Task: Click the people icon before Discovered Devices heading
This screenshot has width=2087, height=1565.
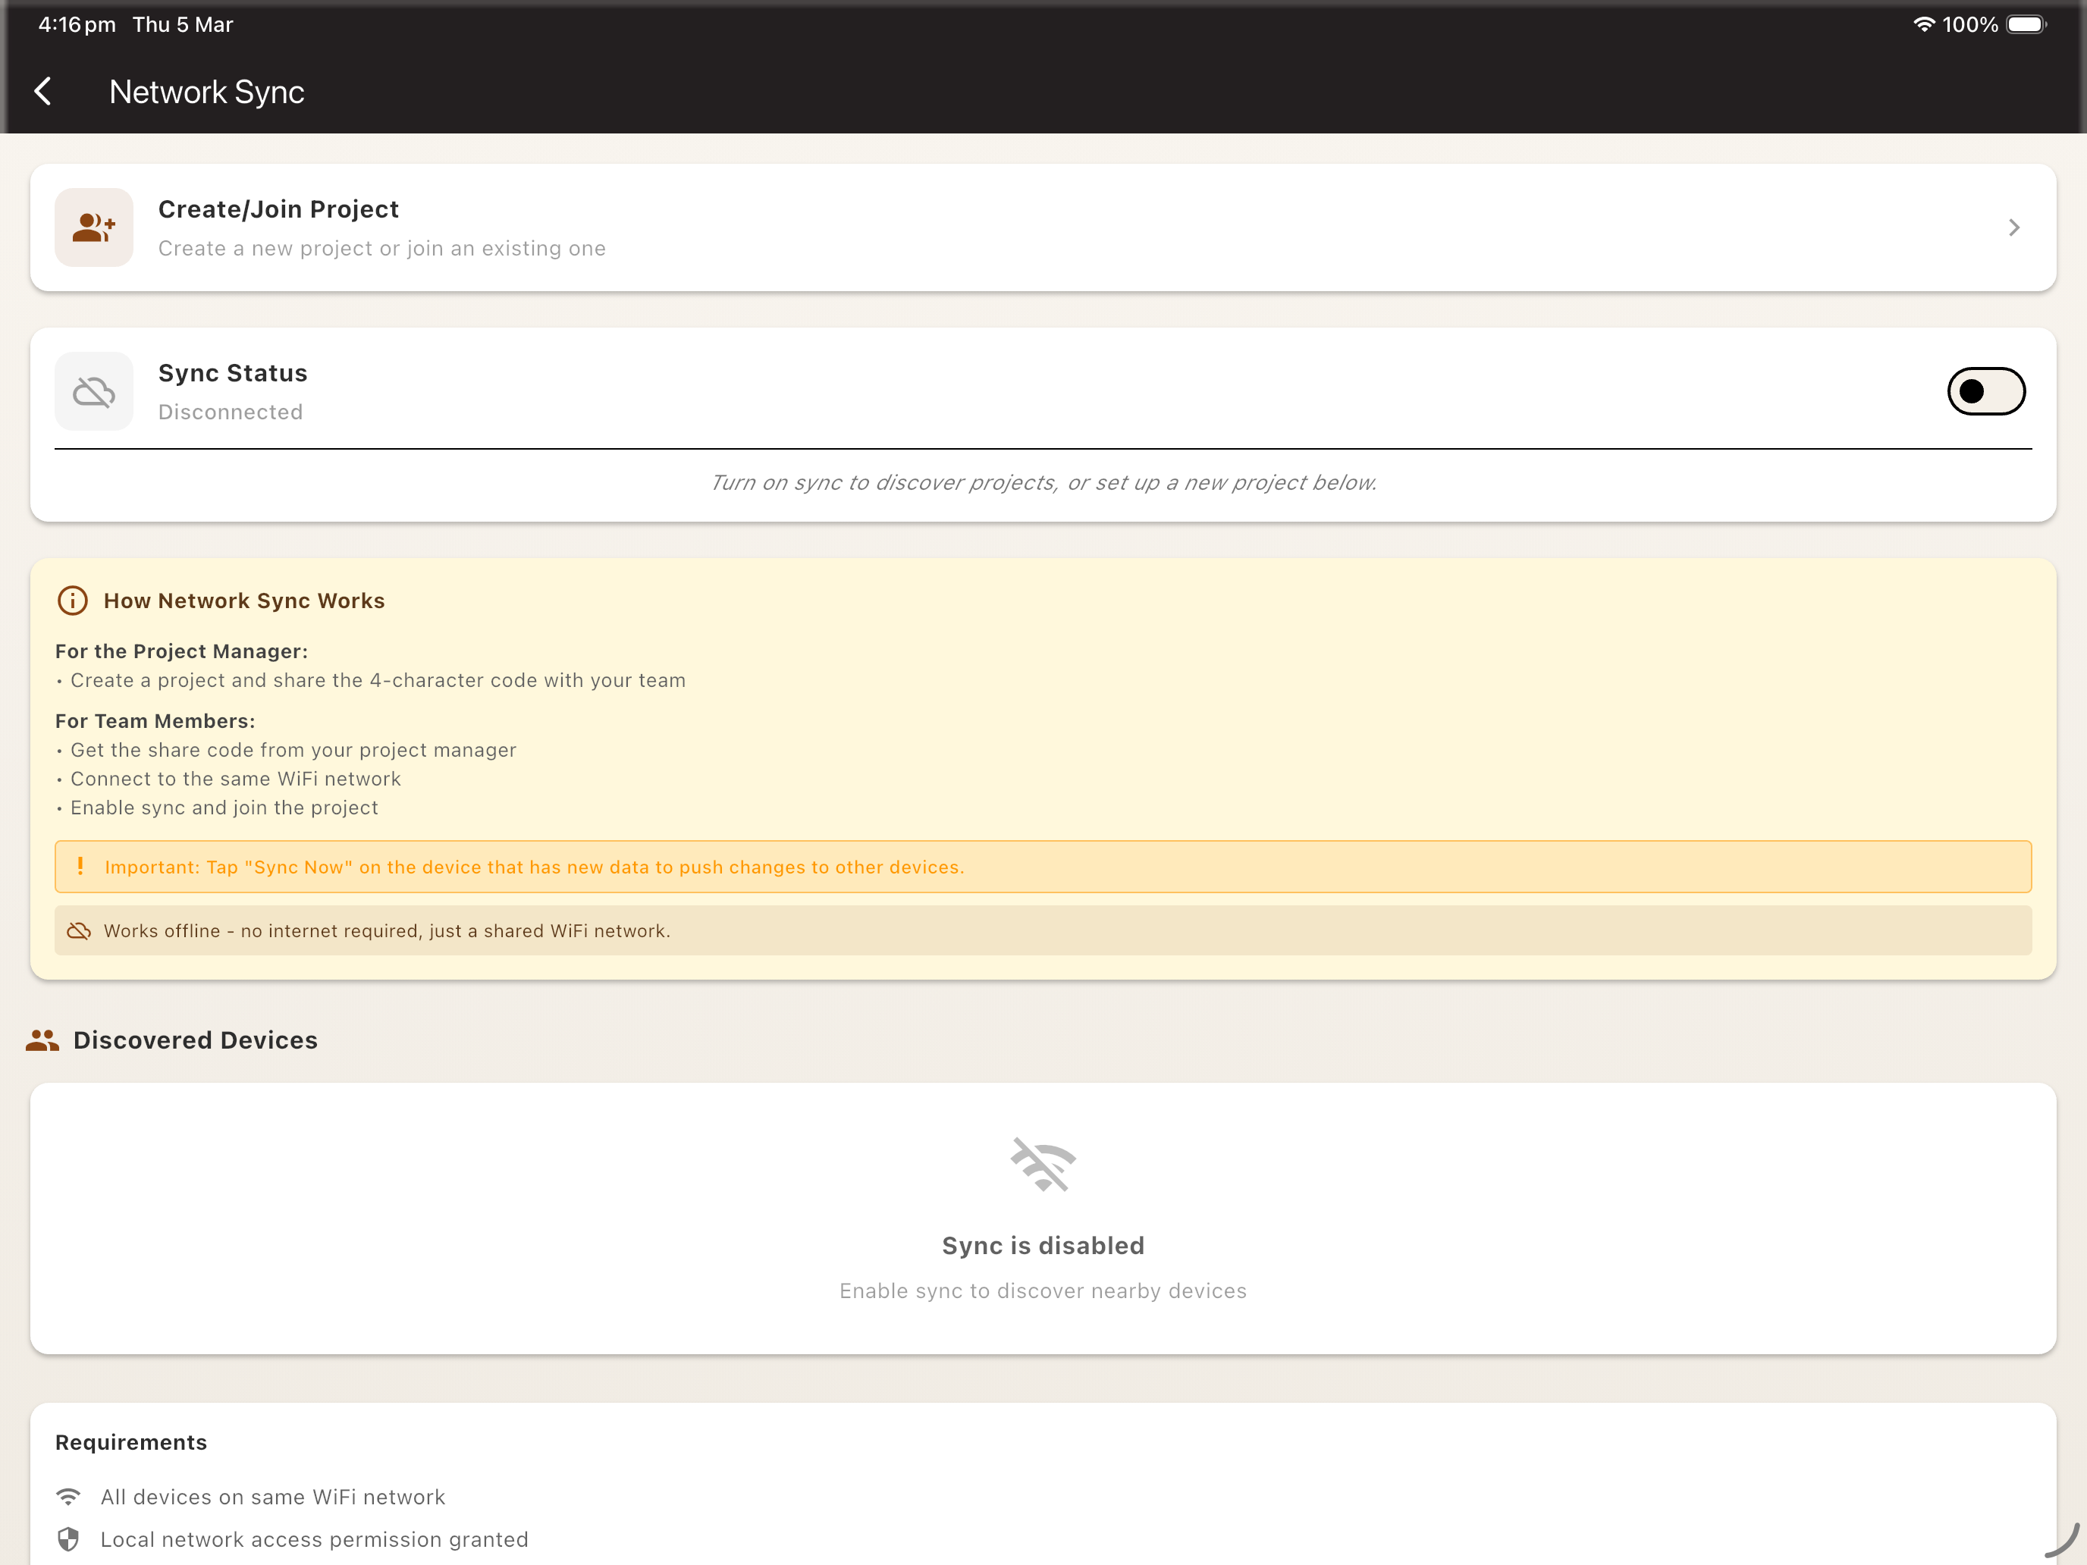Action: [42, 1040]
